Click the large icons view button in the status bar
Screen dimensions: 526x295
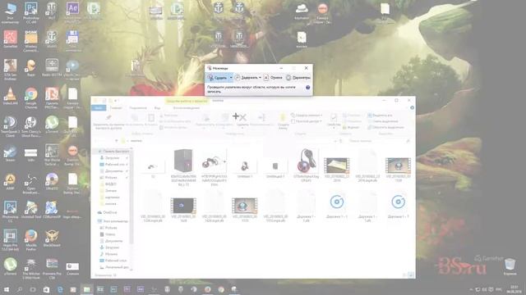(x=411, y=275)
